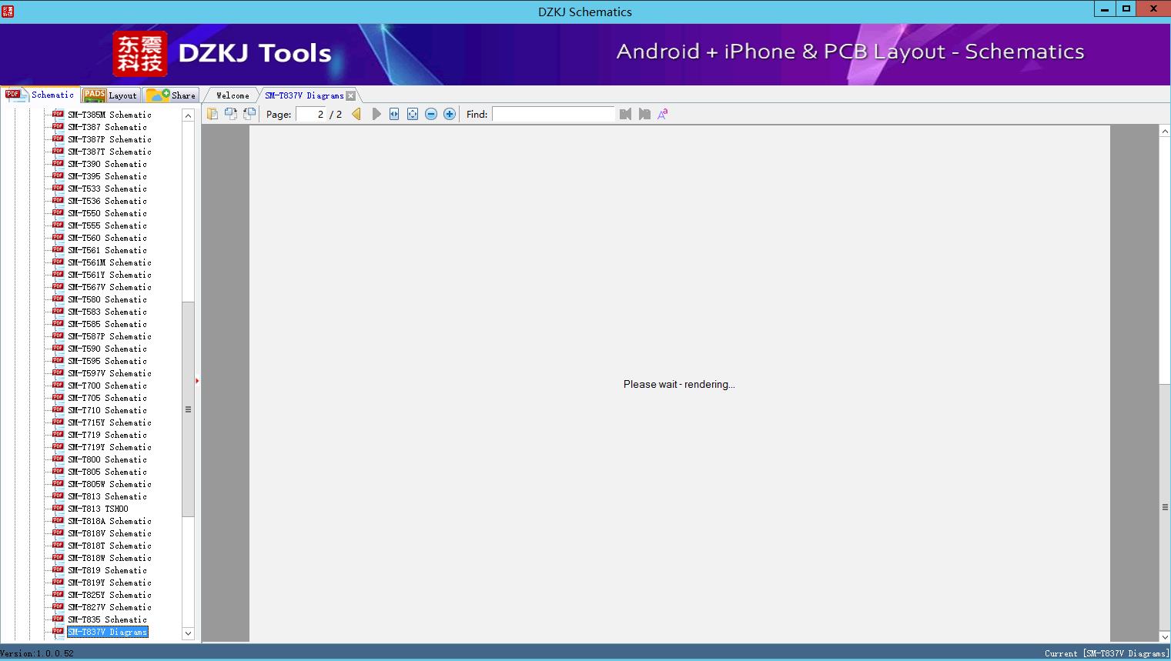Viewport: 1171px width, 661px height.
Task: Open SM-T597V Schematic
Action: pyautogui.click(x=109, y=373)
